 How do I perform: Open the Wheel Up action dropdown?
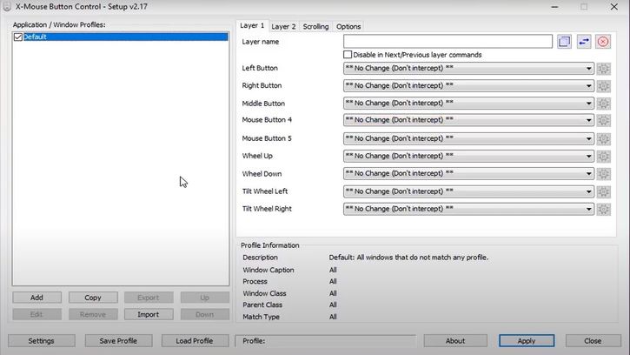[468, 156]
